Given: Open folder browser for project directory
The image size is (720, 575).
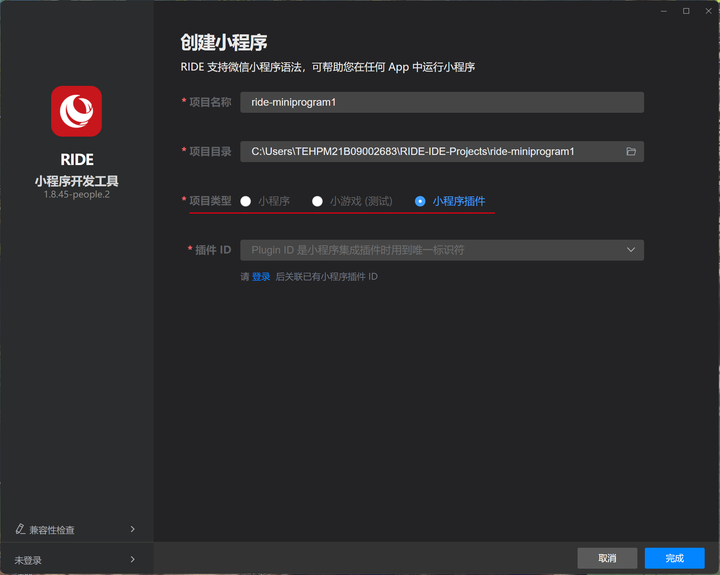Looking at the screenshot, I should click(631, 152).
